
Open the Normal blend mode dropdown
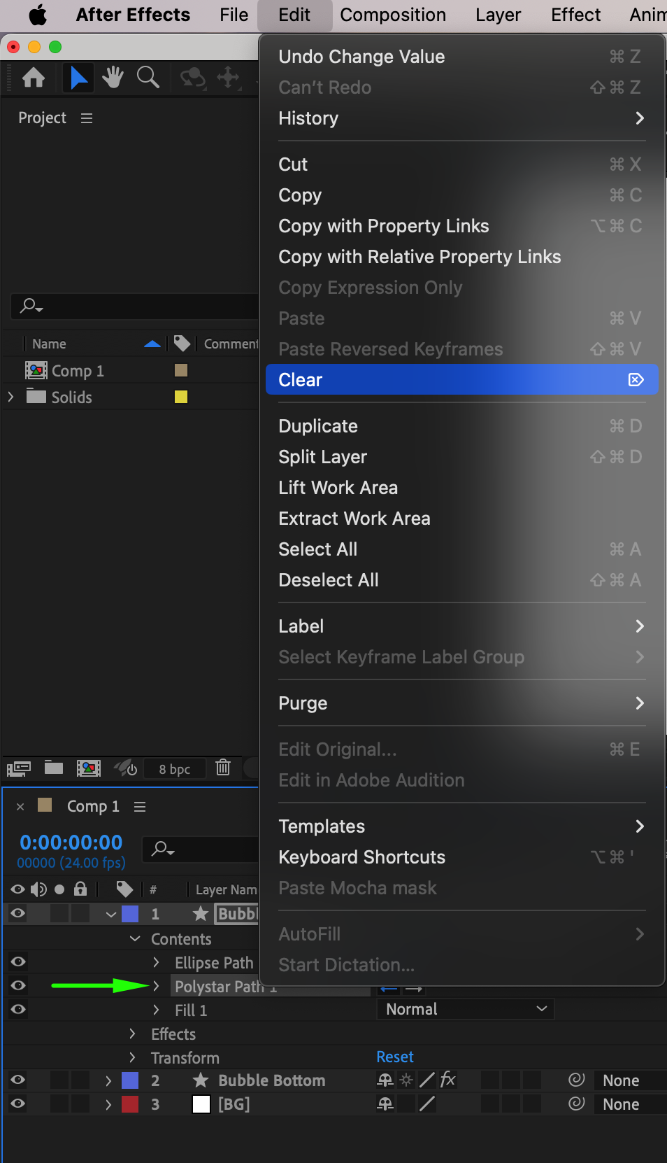pos(465,1009)
